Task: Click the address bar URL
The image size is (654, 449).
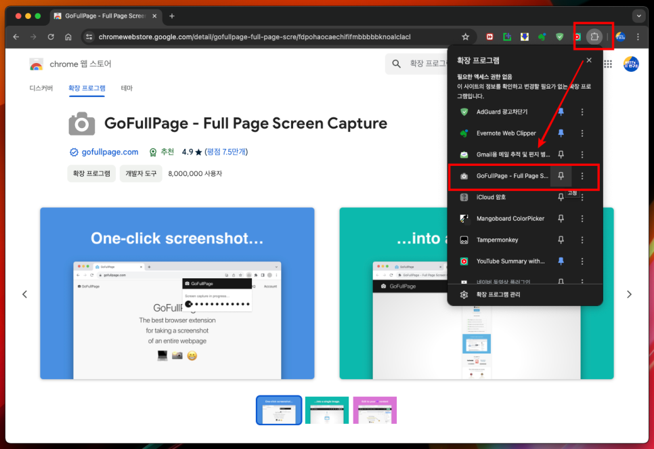Action: (x=255, y=37)
